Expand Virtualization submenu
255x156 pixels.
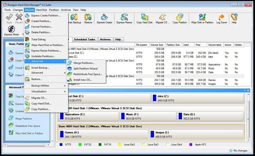(46, 92)
